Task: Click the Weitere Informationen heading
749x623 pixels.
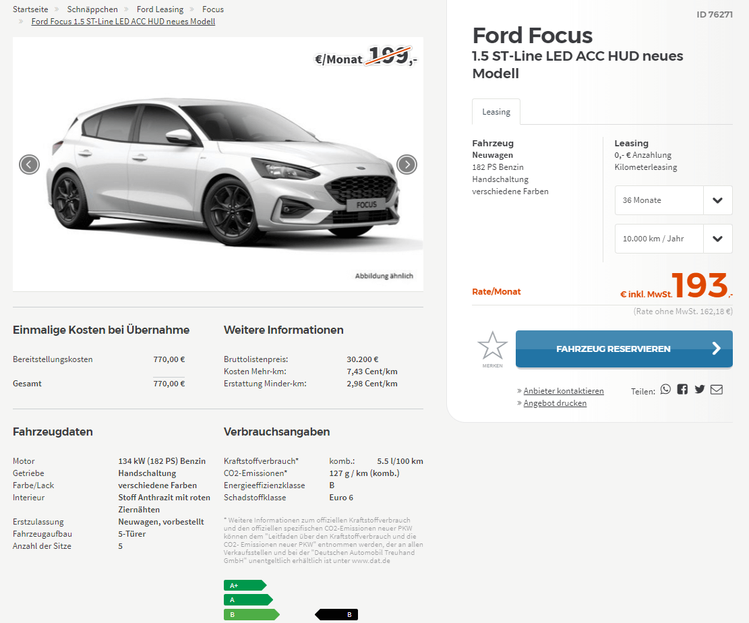Action: tap(284, 330)
